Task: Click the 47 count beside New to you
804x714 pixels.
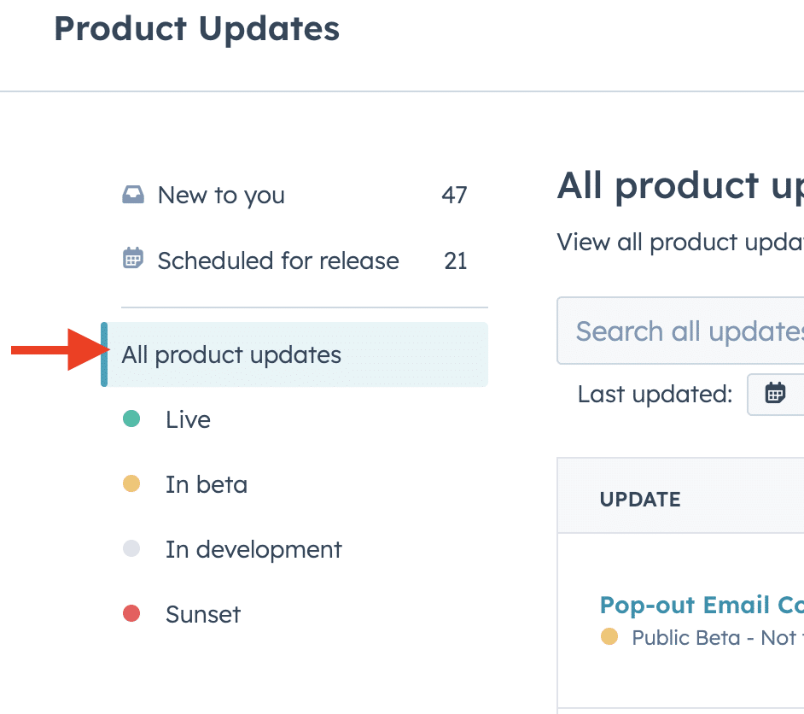Action: click(454, 195)
